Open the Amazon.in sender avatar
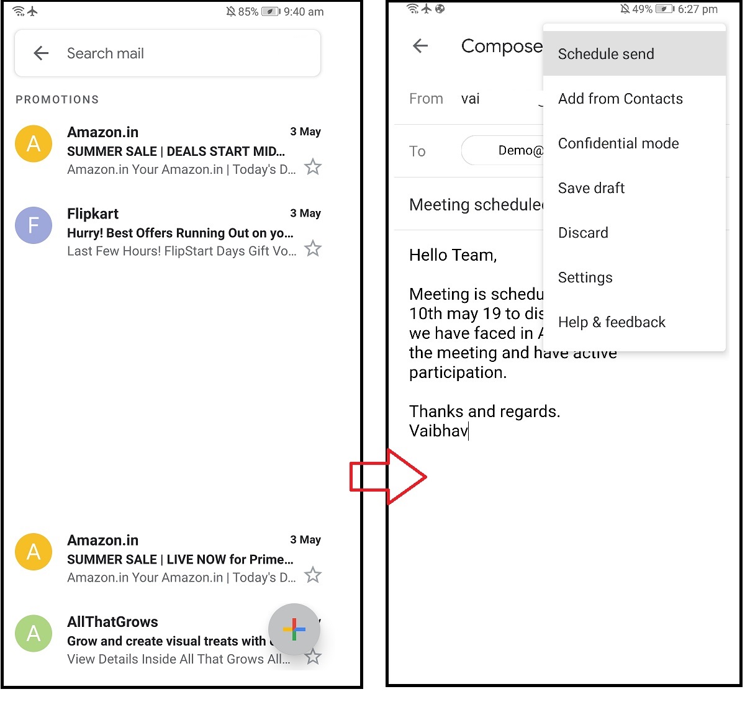750x702 pixels. tap(33, 143)
